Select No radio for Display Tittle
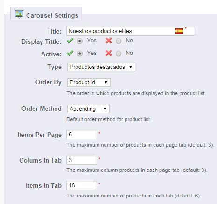This screenshot has width=217, height=204. point(119,41)
